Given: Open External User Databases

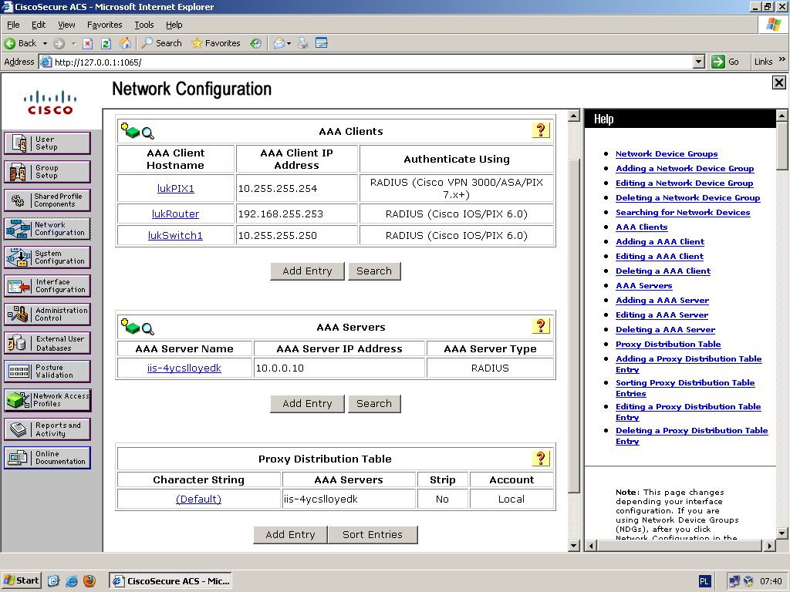Looking at the screenshot, I should 47,343.
